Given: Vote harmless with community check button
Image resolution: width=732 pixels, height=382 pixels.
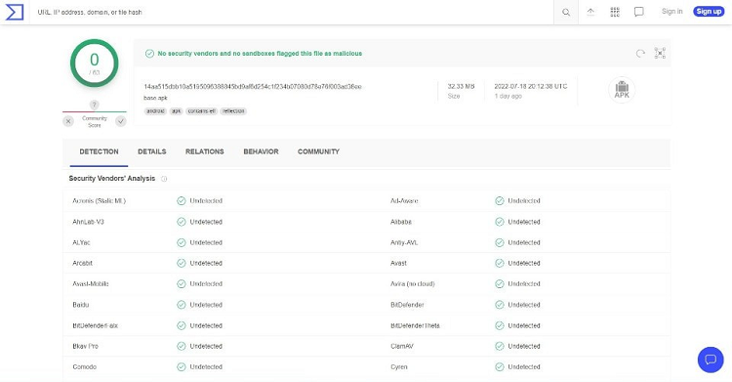Looking at the screenshot, I should pos(121,121).
